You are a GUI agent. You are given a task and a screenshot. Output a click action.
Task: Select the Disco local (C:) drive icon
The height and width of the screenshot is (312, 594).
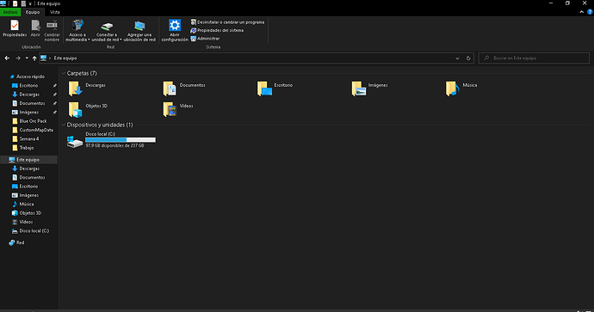[75, 142]
